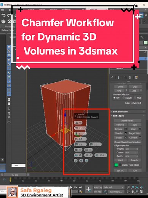Toggle Set Key mode
Viewport: 148px width, 198px height.
98,192
